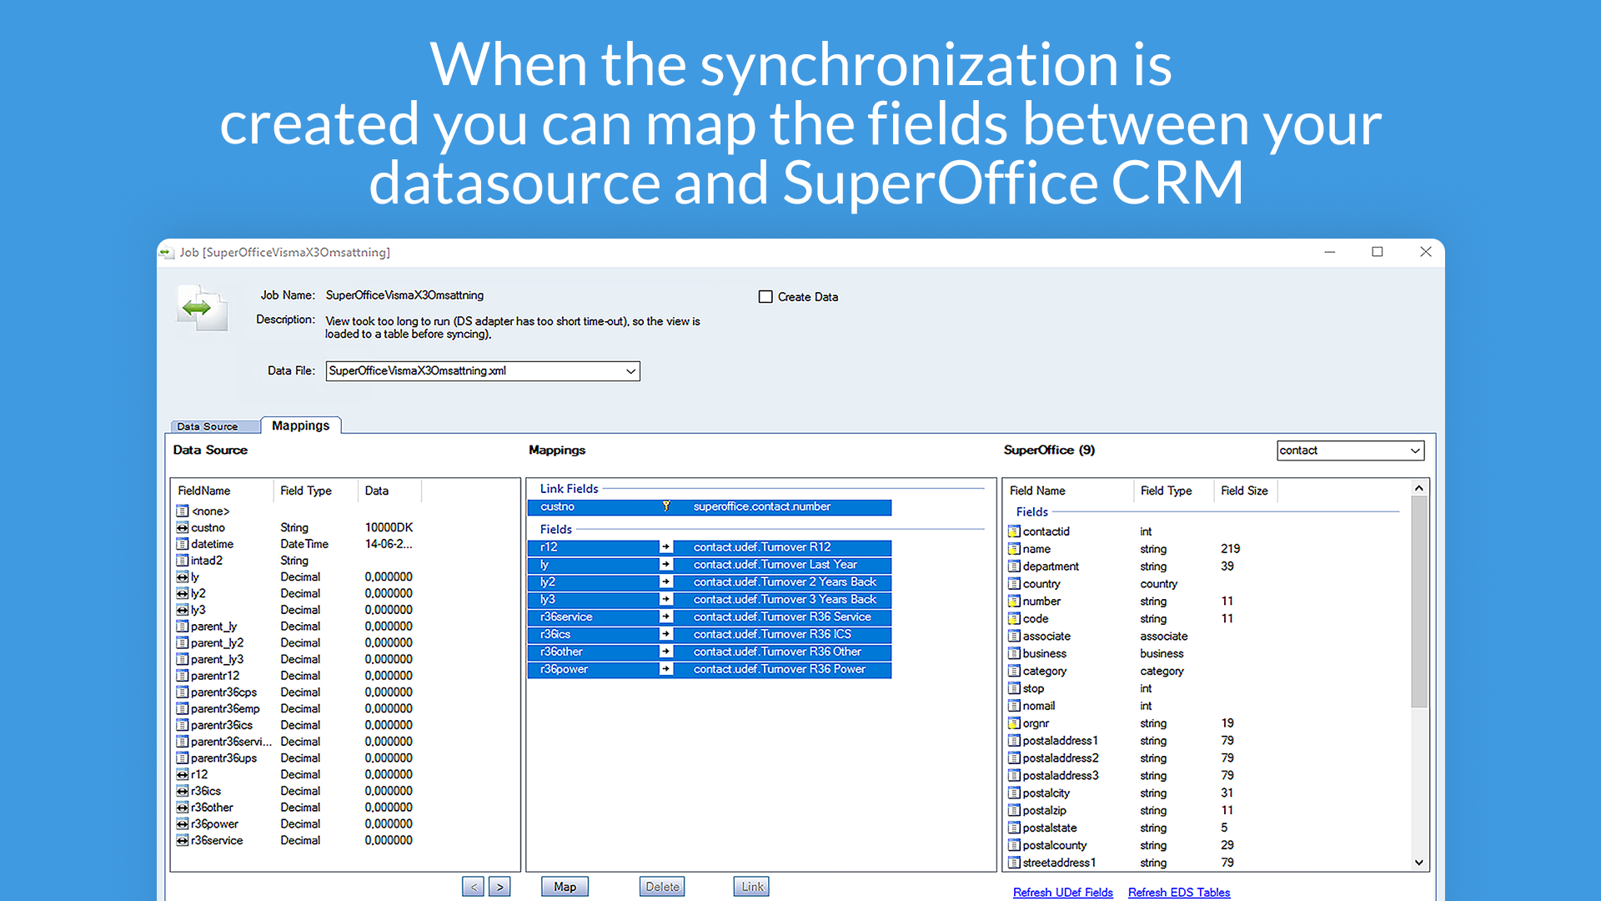Click the icon beside parentr36cps field
The width and height of the screenshot is (1601, 901).
(x=183, y=692)
